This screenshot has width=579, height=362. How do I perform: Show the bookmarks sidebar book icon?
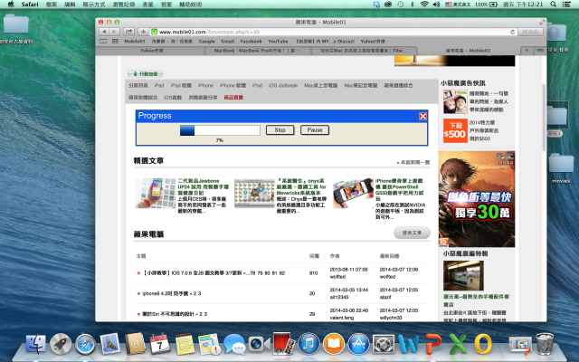click(103, 42)
